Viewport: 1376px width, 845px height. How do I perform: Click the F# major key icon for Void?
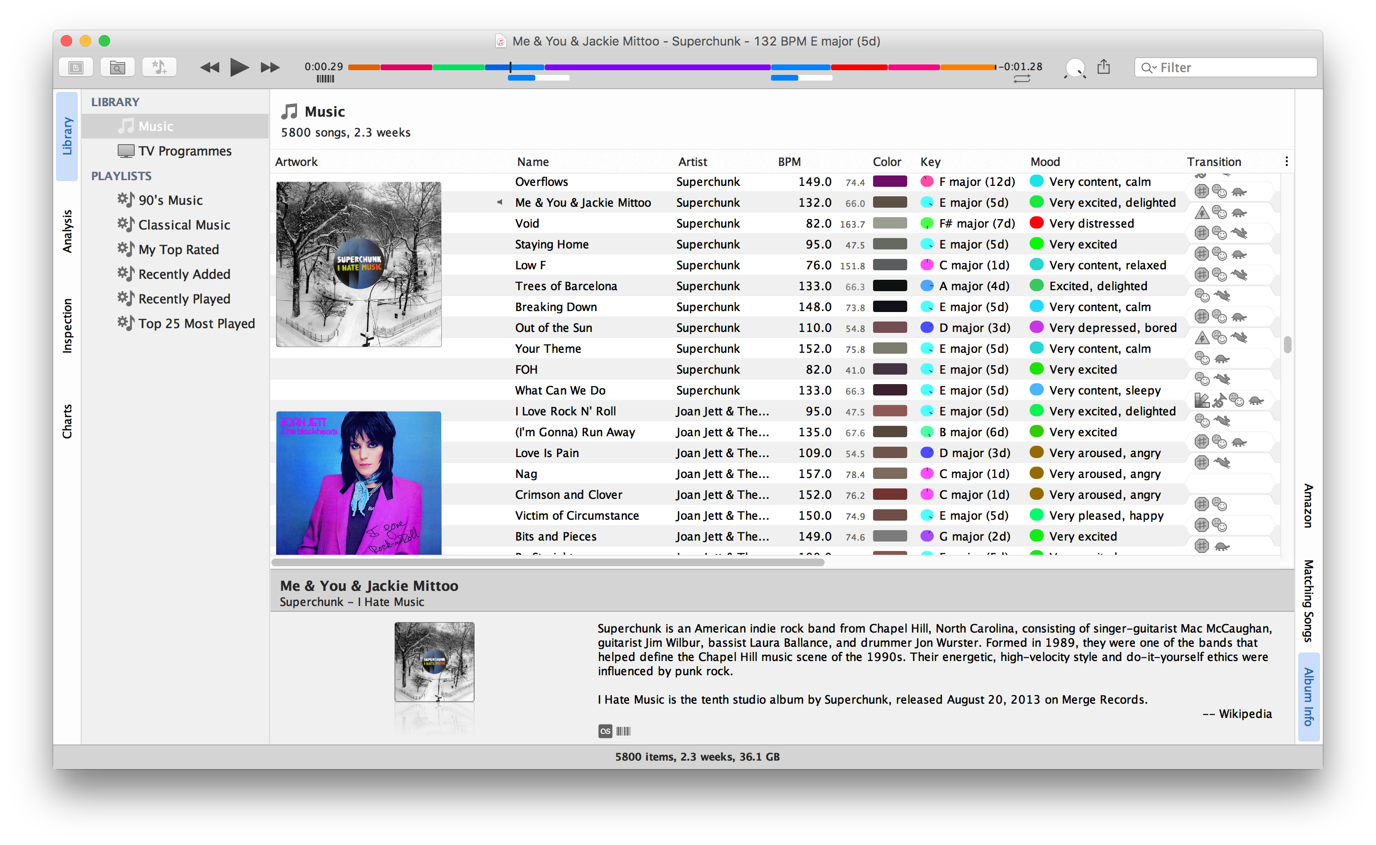click(x=927, y=223)
